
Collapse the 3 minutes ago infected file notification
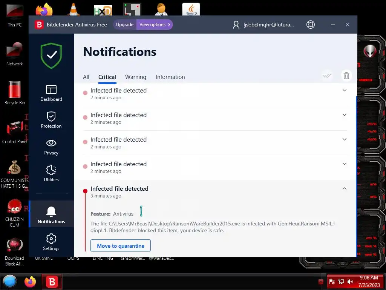[345, 189]
